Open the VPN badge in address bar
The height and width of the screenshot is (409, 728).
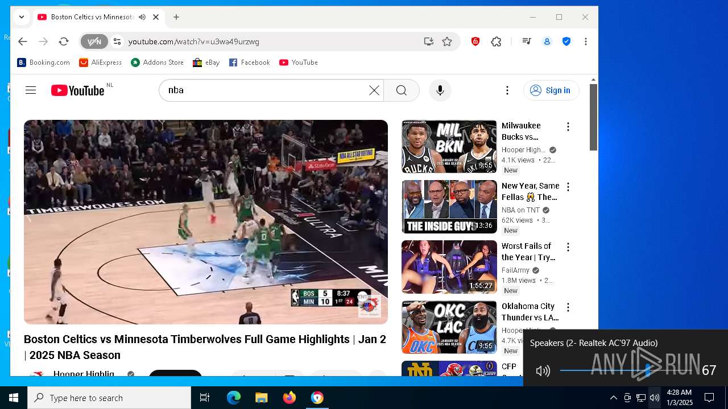pyautogui.click(x=94, y=41)
